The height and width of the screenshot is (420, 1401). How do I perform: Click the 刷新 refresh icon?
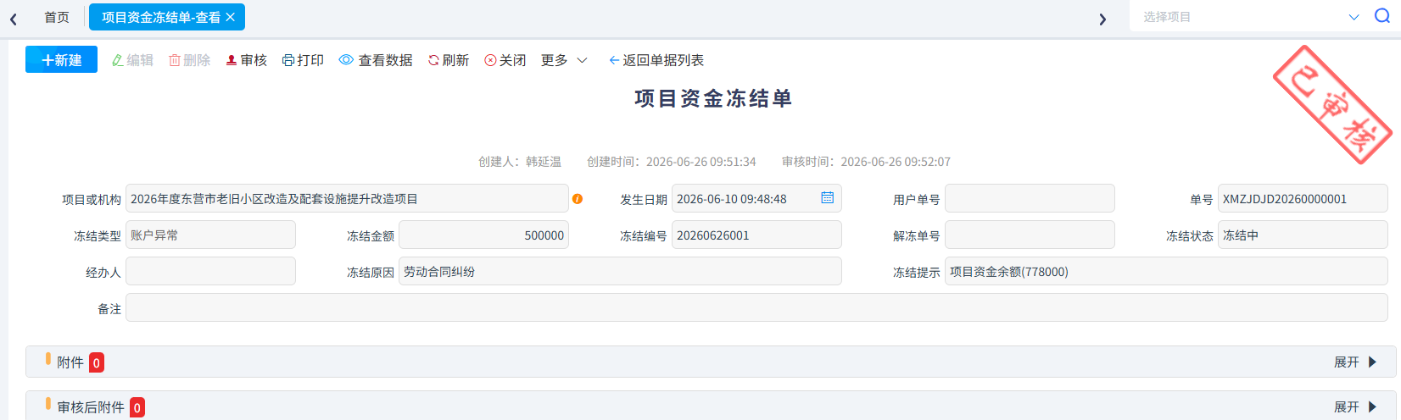[433, 60]
